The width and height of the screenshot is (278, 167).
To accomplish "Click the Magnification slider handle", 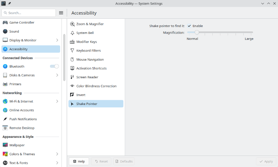I will coord(197,32).
